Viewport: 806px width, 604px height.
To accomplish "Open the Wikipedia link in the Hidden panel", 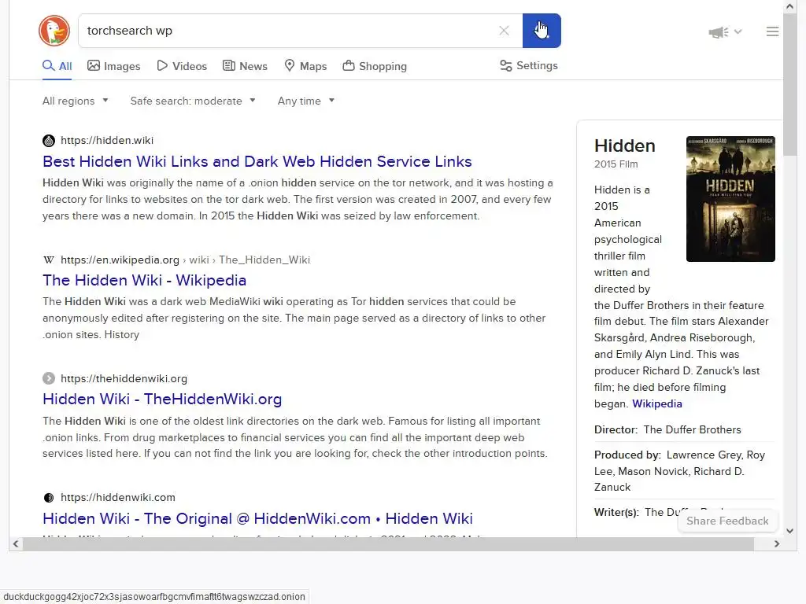I will 657,403.
